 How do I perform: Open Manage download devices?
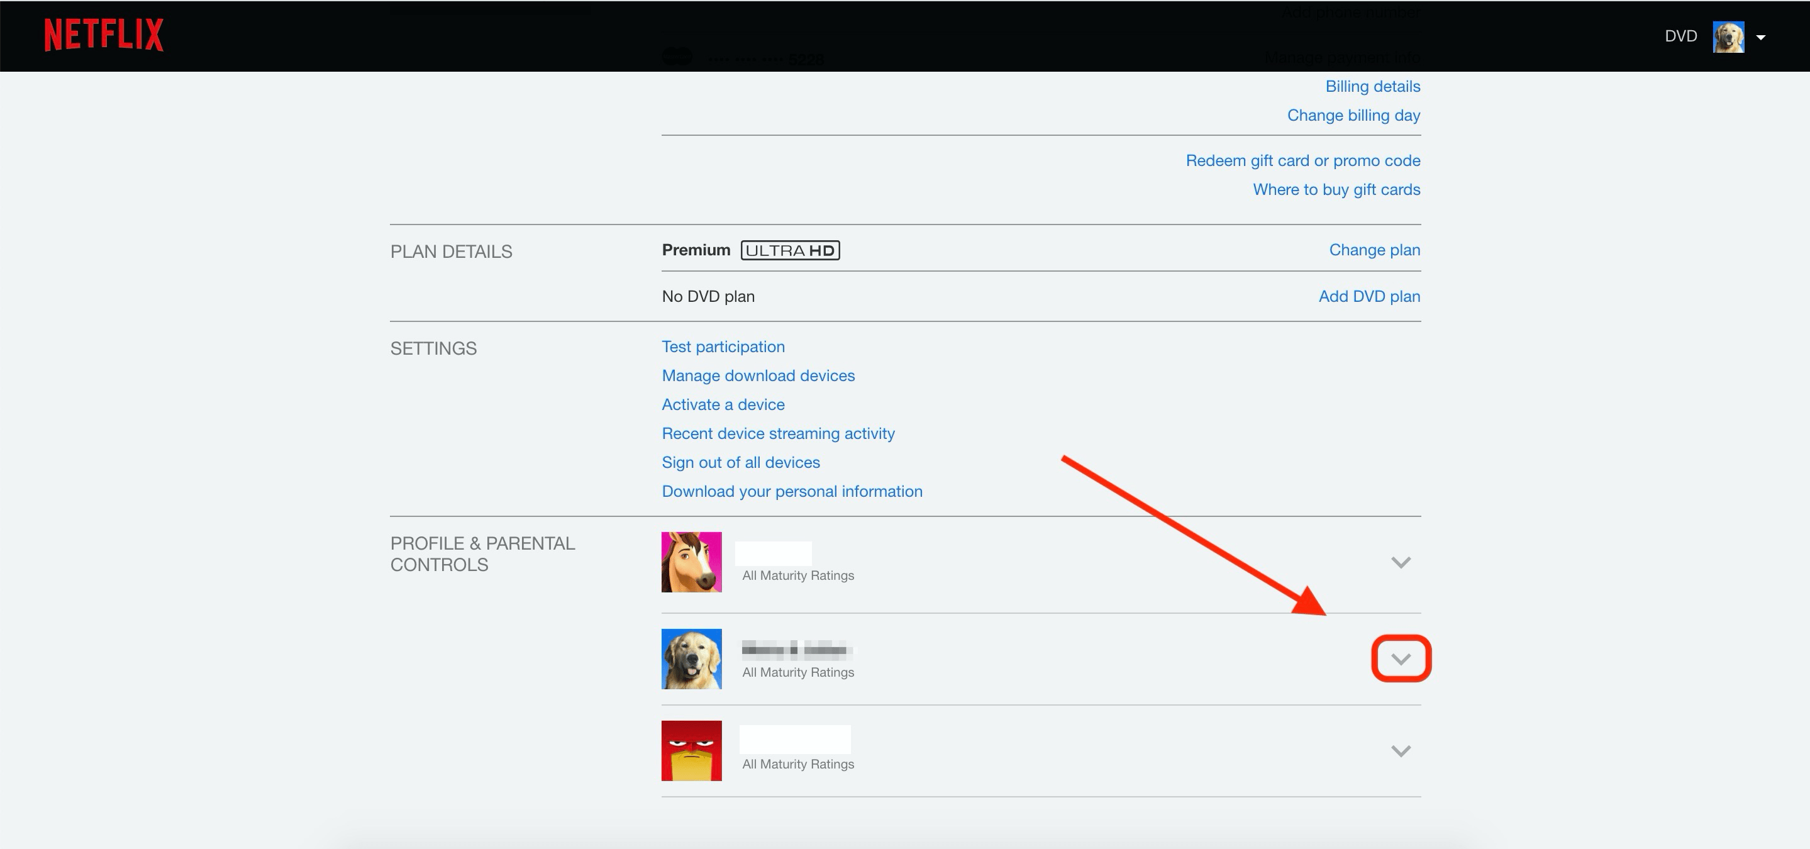pos(758,375)
